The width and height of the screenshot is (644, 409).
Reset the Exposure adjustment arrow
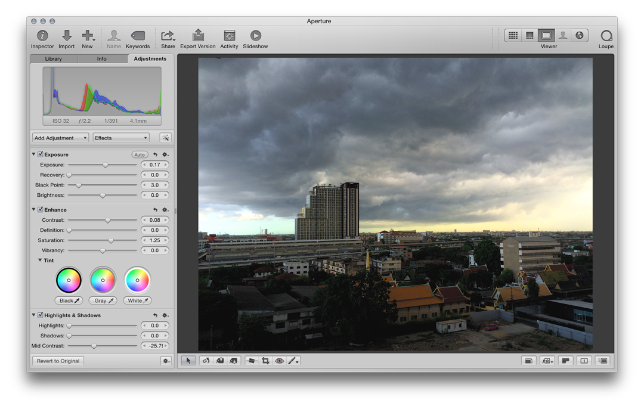pyautogui.click(x=155, y=154)
